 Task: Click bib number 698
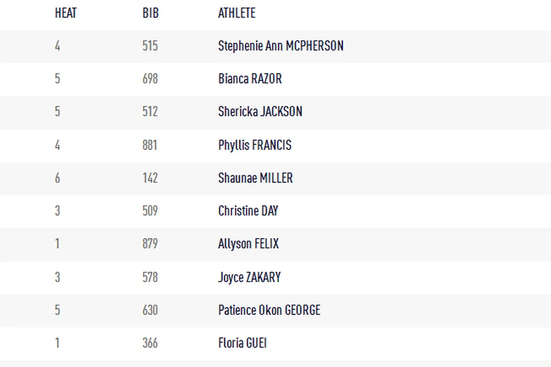click(150, 79)
